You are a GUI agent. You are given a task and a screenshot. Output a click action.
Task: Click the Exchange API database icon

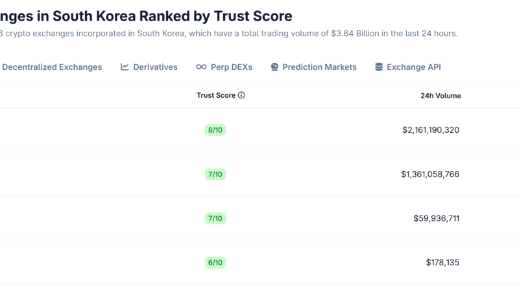pos(379,67)
